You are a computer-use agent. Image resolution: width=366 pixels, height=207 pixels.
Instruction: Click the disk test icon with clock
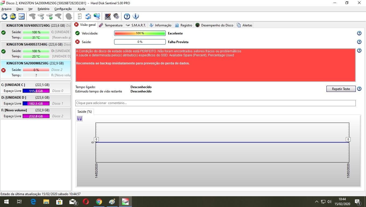coord(41,16)
